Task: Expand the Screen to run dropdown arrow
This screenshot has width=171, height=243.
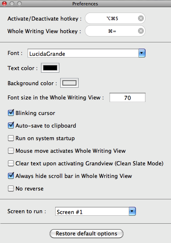Action: coord(132,212)
